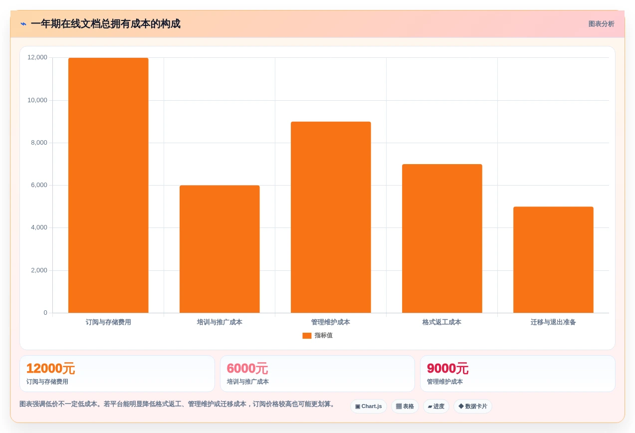Click the blue lightning icon beside the title
This screenshot has width=635, height=433.
click(x=23, y=24)
